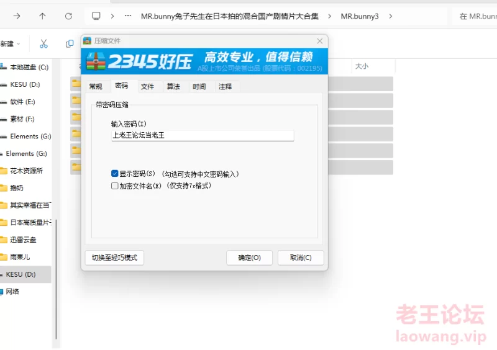Click the 切换至轻巧模式 button

[114, 258]
